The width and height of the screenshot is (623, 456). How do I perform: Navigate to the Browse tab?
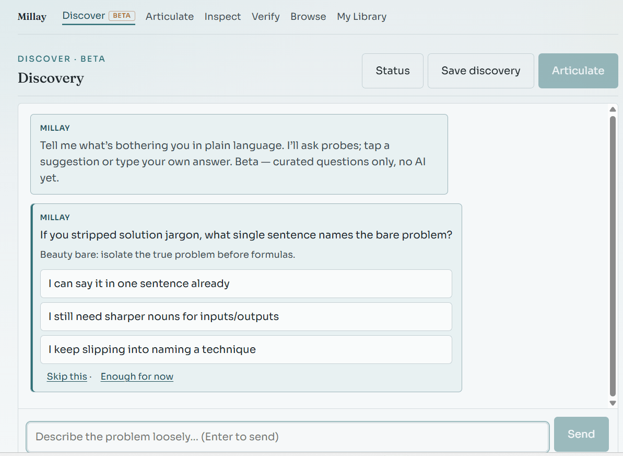(308, 16)
